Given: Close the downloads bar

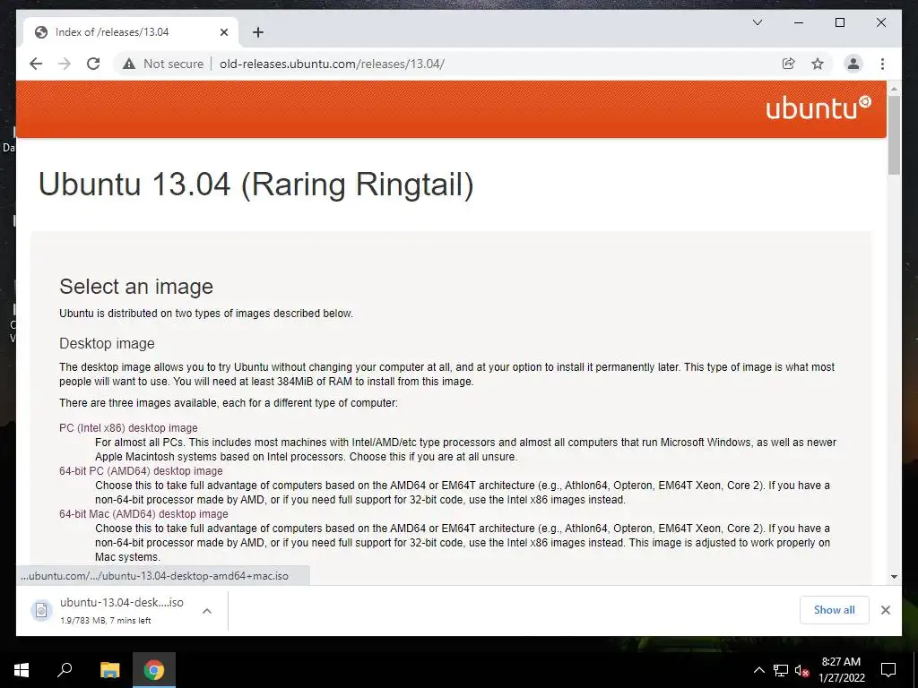Looking at the screenshot, I should click(885, 609).
